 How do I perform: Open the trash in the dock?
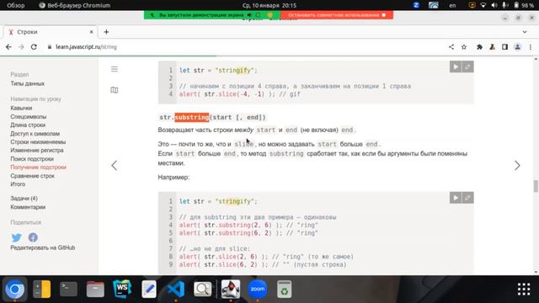coord(285,289)
